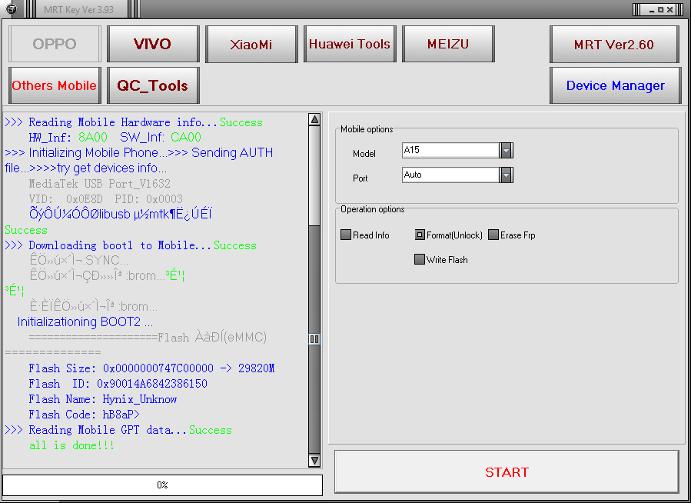Click the log scrollbar thumb
The height and width of the screenshot is (503, 691).
tap(314, 339)
